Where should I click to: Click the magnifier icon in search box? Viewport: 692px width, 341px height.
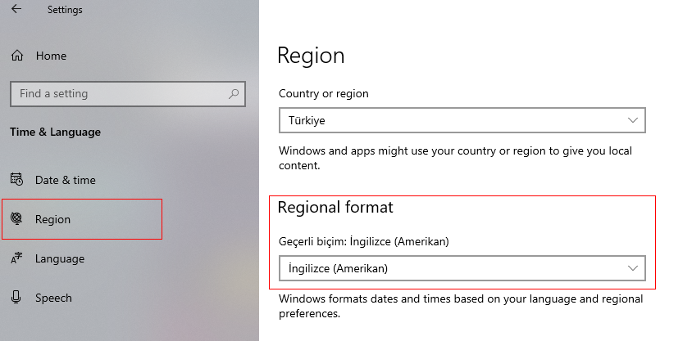click(234, 93)
